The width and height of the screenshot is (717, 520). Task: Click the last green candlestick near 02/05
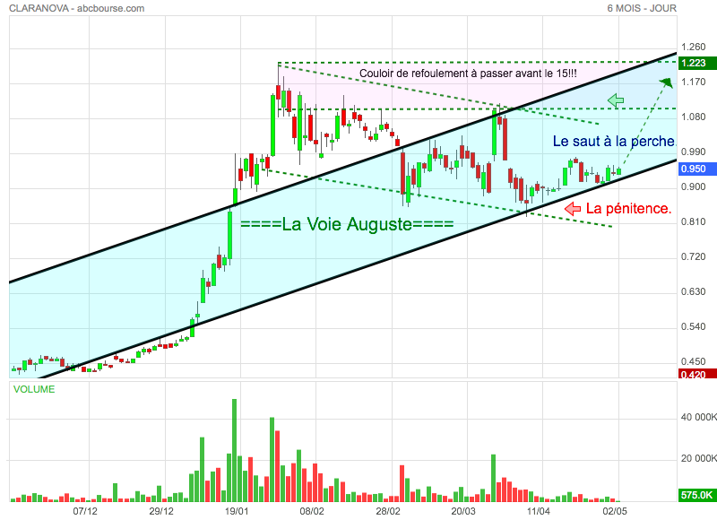click(618, 171)
